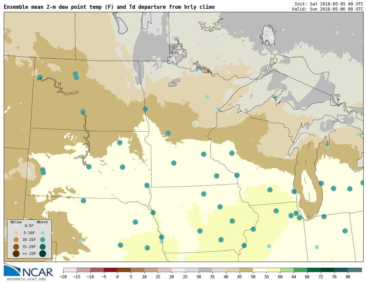Click the map title about ensemble mean dew point

[109, 7]
